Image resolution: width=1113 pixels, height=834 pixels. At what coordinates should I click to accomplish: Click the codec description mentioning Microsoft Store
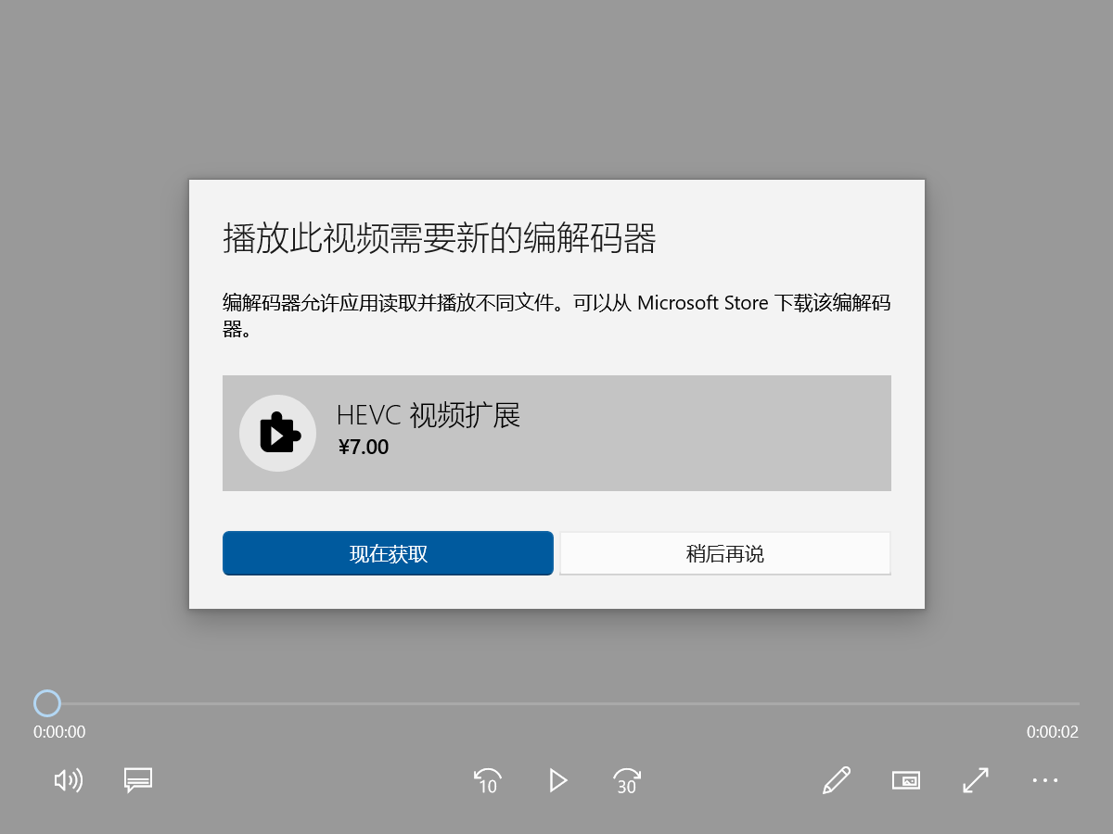(556, 315)
